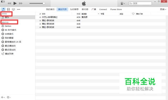168x100 pixels.
Task: Sort by the 播放次数 column header
Action: (139, 14)
